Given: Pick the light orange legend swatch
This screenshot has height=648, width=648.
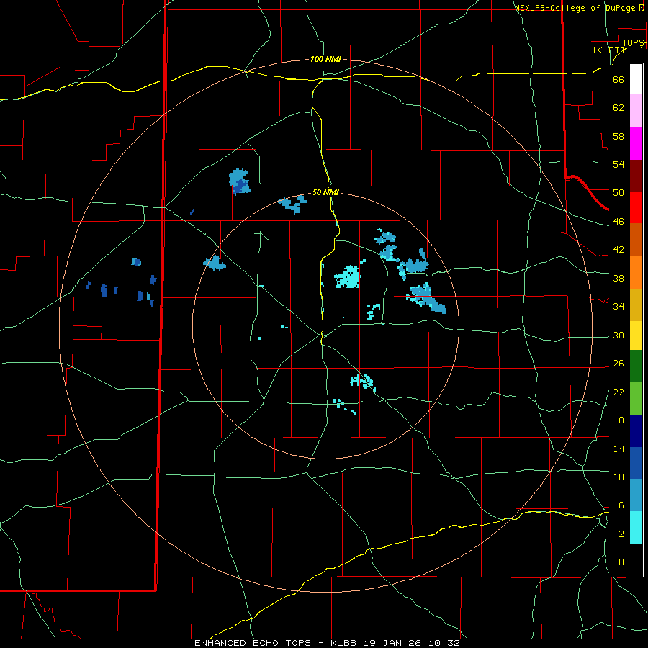Looking at the screenshot, I should tap(636, 272).
